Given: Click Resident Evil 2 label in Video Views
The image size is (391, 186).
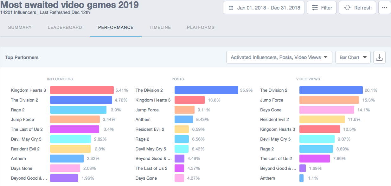Looking at the screenshot, I should (x=274, y=119).
